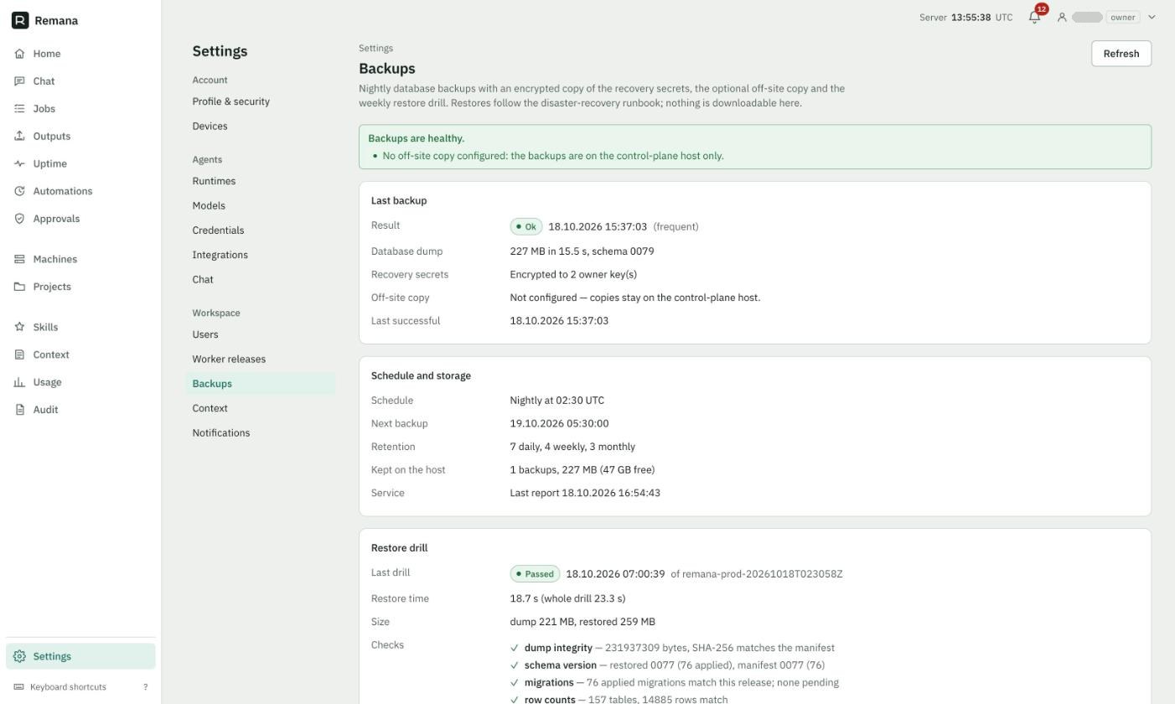Click the Audit file icon

[19, 410]
